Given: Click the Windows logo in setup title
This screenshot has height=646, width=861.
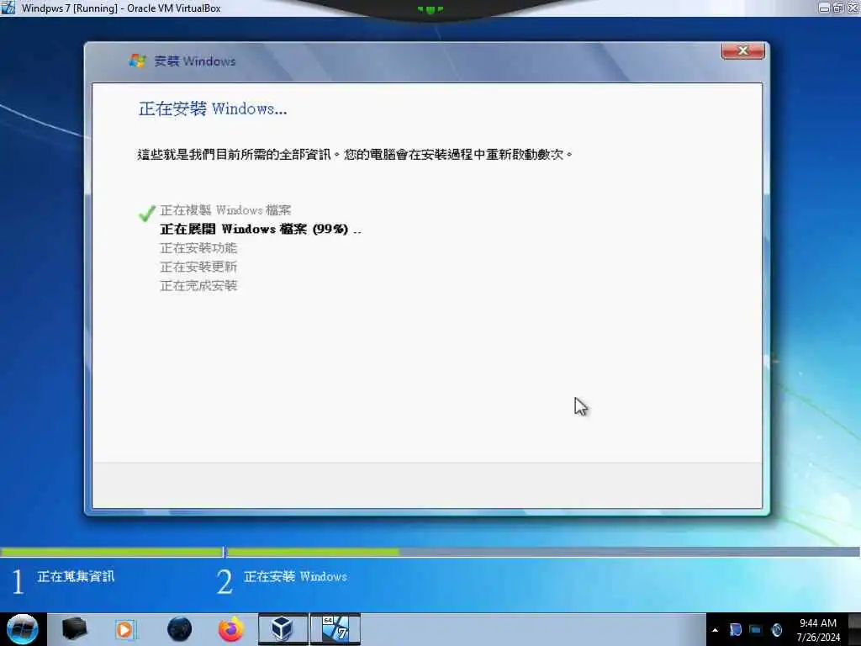Looking at the screenshot, I should 137,61.
